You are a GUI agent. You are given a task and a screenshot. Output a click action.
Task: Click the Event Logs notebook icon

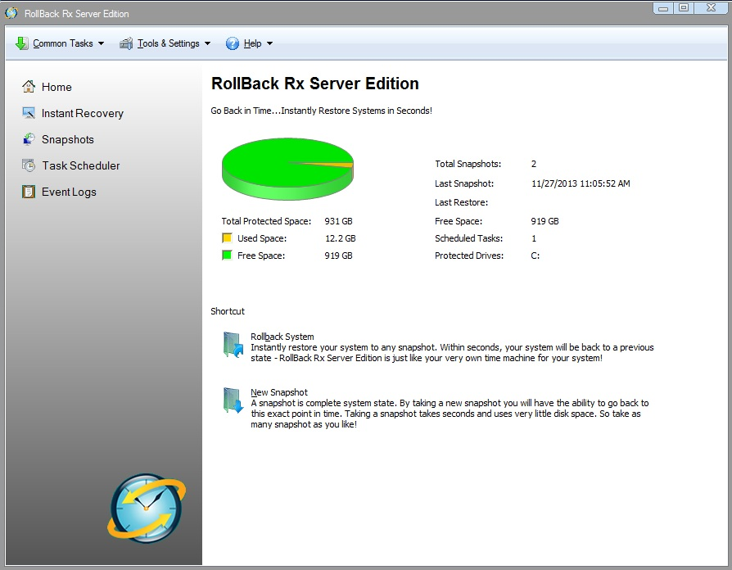[x=29, y=192]
